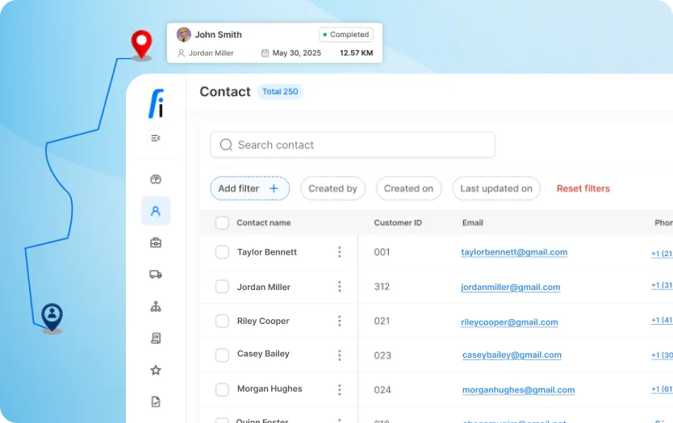The height and width of the screenshot is (423, 673).
Task: Click the taylorbennett@gmail.com email link
Action: coord(514,252)
